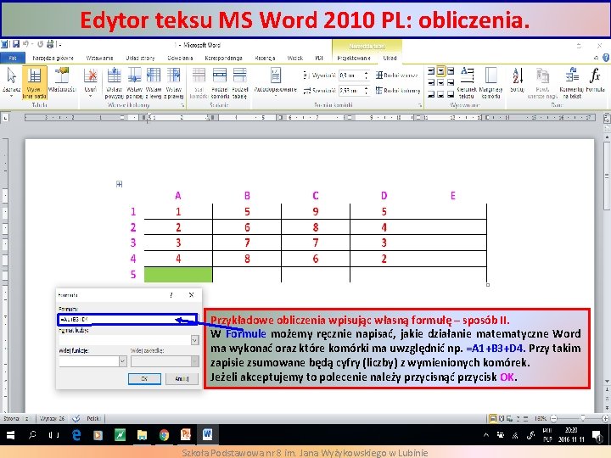
Task: Select align bottom left cell alignment
Action: (431, 94)
